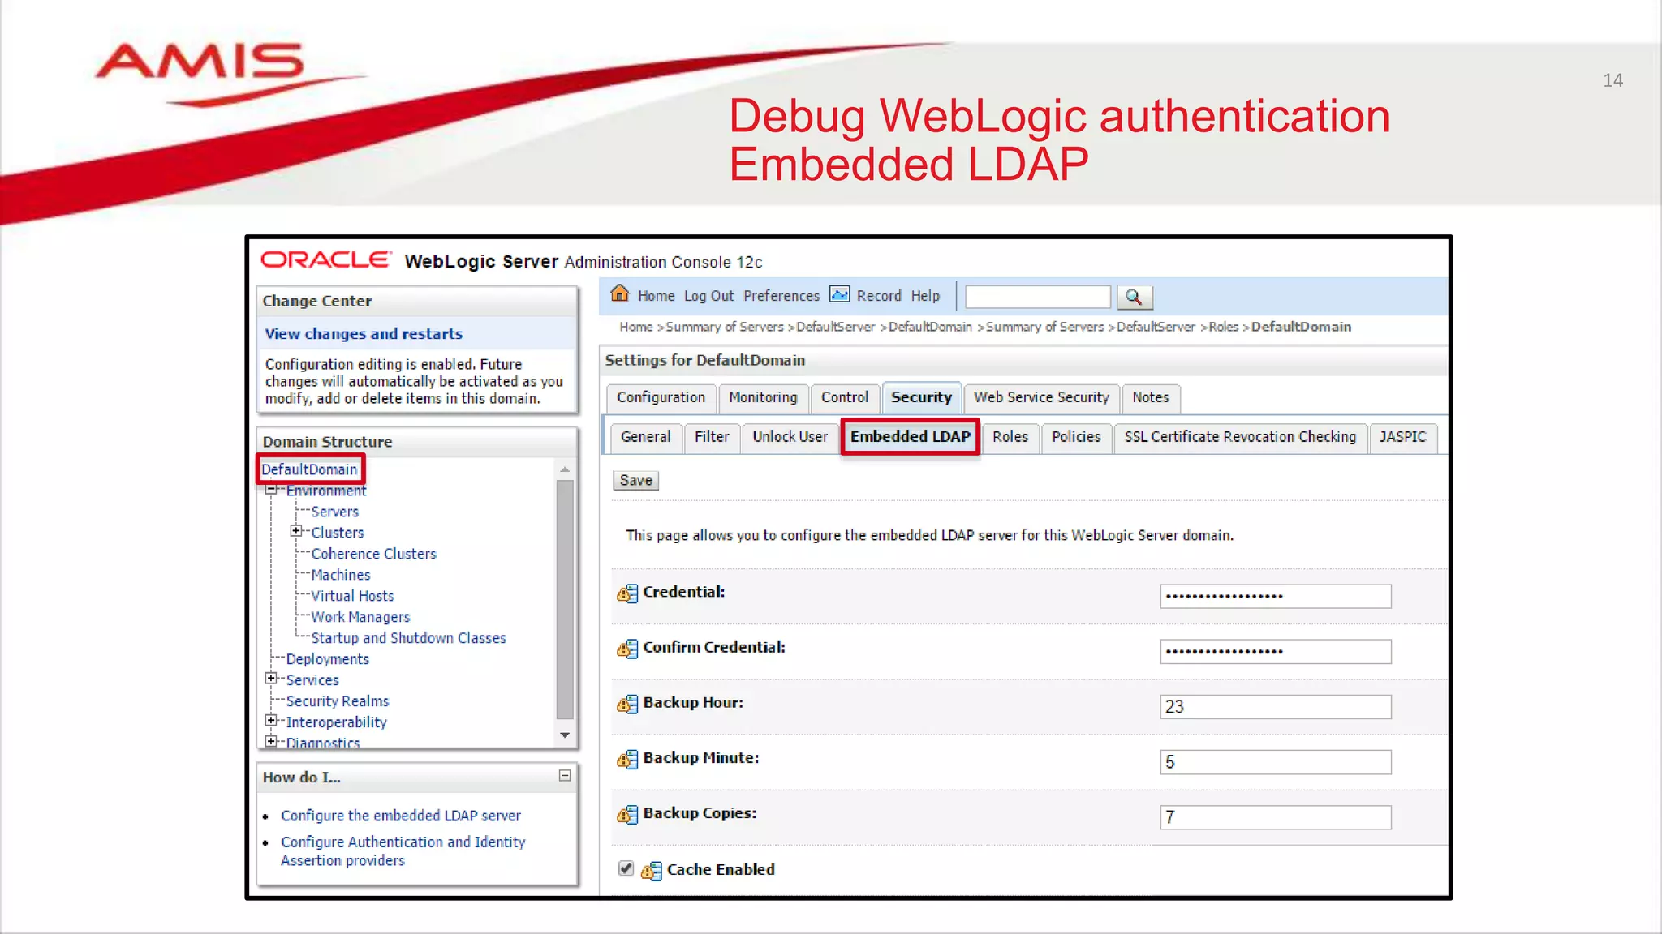Expand the Clusters tree node
The width and height of the screenshot is (1662, 934).
point(296,531)
